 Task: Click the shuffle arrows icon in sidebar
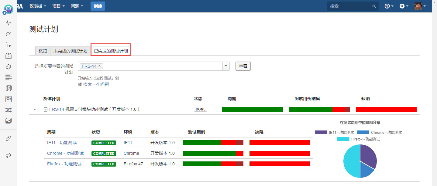click(9, 110)
